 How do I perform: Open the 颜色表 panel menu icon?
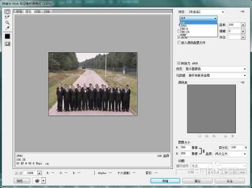(x=242, y=82)
